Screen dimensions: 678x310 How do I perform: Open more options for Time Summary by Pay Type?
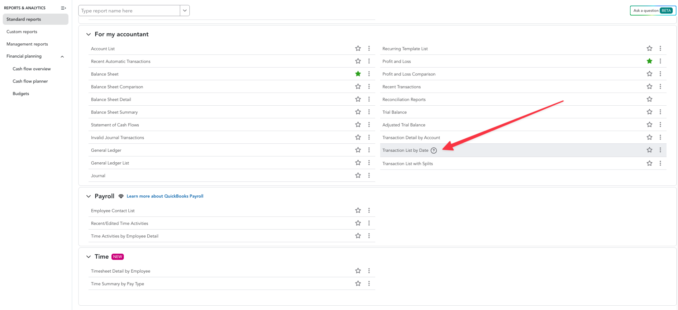[369, 284]
